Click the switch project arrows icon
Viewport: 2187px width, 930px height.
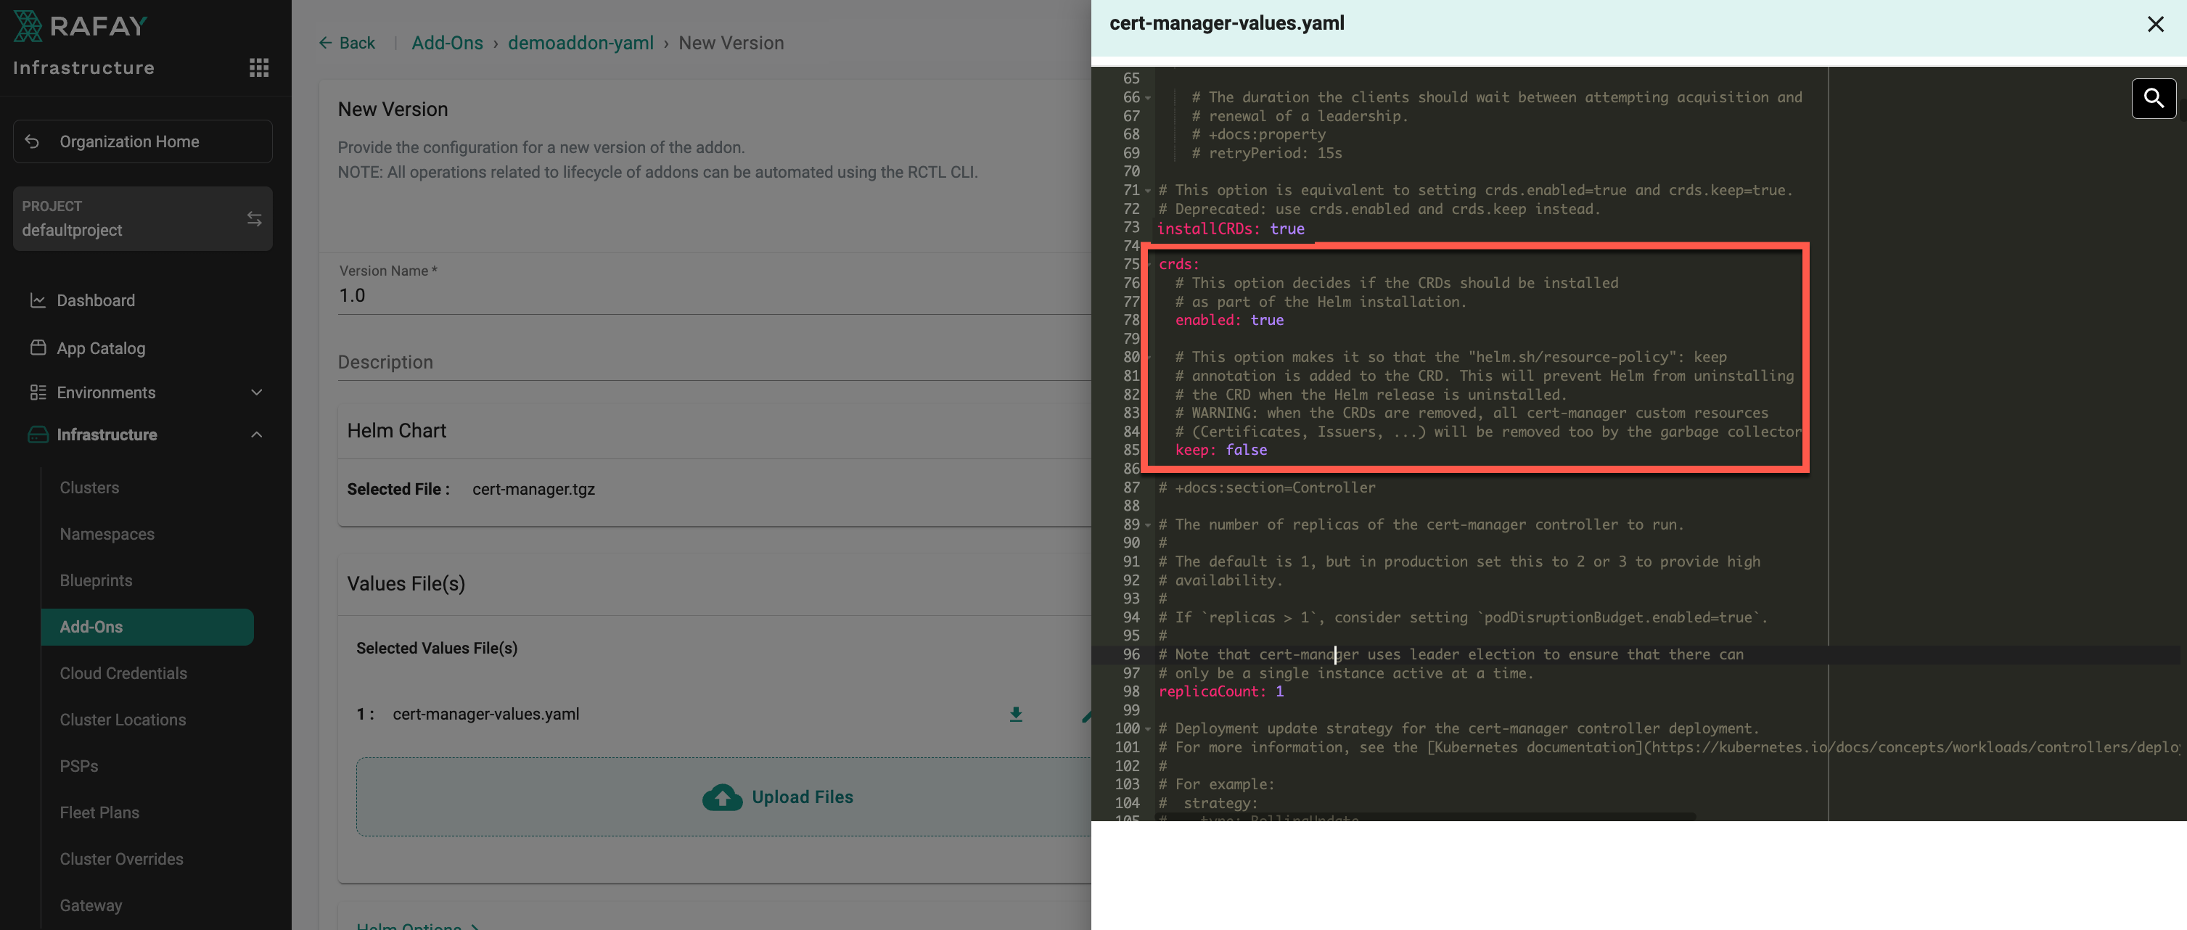pyautogui.click(x=254, y=219)
